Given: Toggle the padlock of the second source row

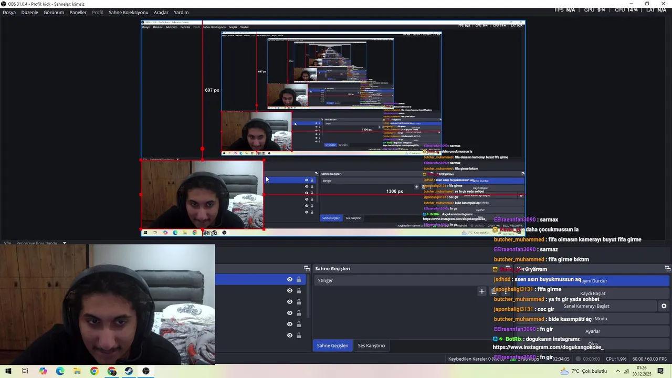Looking at the screenshot, I should (x=299, y=290).
